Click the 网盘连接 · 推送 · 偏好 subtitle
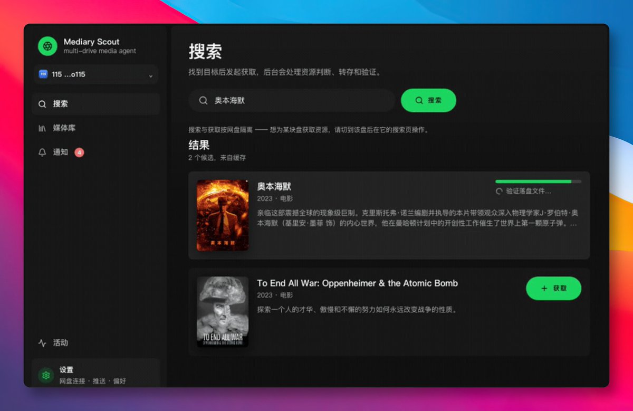Viewport: 633px width, 411px height. [93, 381]
